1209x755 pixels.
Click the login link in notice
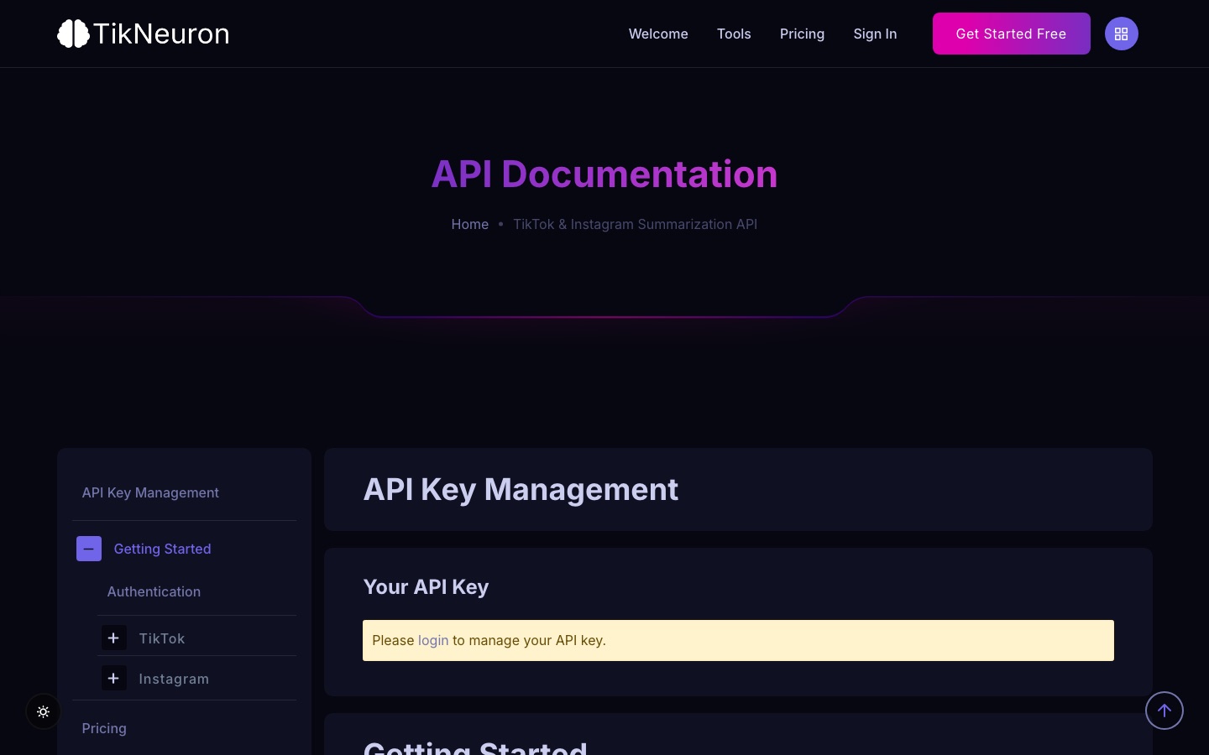point(433,640)
